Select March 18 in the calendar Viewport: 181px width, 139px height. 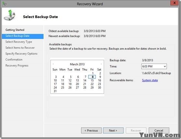(63, 84)
